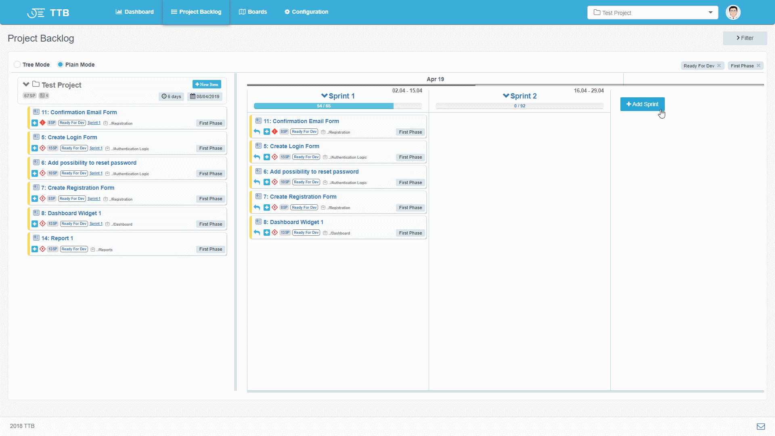Collapse the Sprint 2 section
The height and width of the screenshot is (436, 775).
tap(505, 96)
